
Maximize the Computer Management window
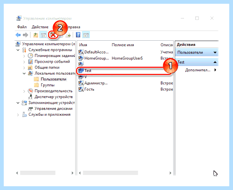click(197, 18)
